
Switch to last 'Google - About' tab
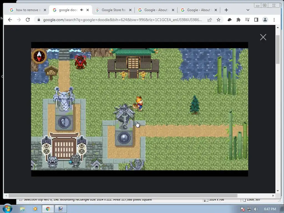199,10
